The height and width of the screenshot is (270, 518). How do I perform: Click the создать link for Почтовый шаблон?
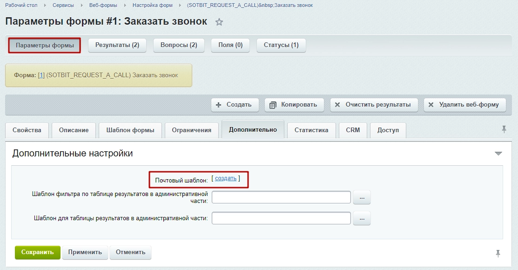226,178
